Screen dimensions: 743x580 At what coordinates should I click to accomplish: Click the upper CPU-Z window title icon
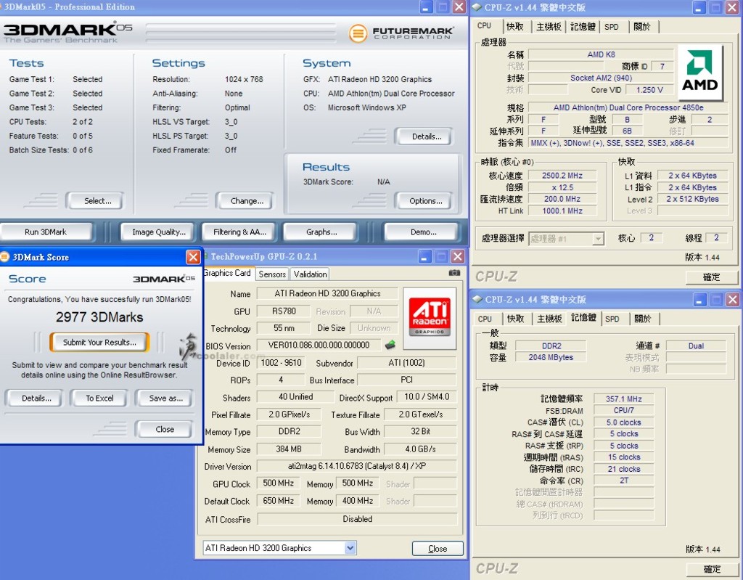[x=477, y=7]
